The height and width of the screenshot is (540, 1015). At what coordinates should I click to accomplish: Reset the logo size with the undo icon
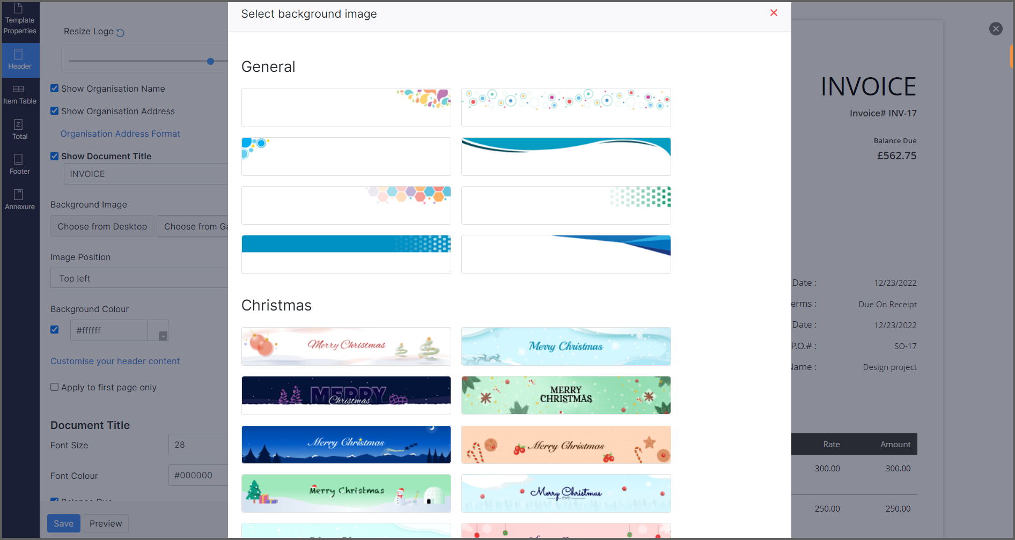121,32
